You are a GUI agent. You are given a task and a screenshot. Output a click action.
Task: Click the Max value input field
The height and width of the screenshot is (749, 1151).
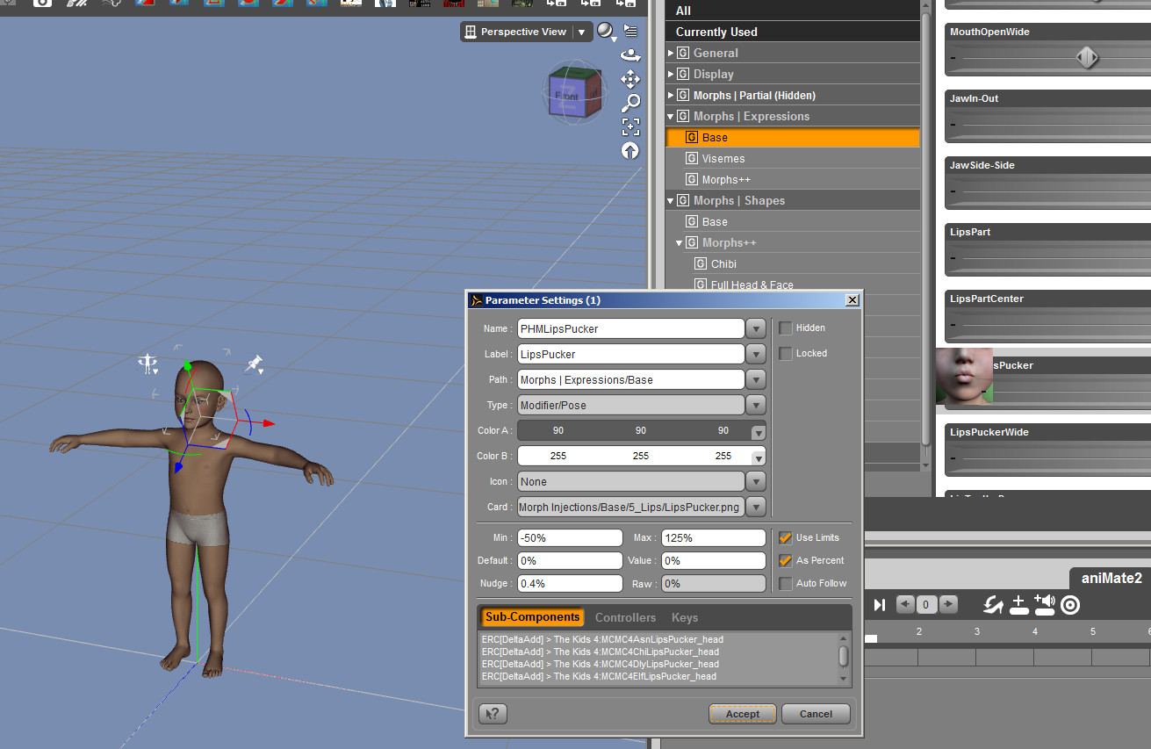[714, 537]
